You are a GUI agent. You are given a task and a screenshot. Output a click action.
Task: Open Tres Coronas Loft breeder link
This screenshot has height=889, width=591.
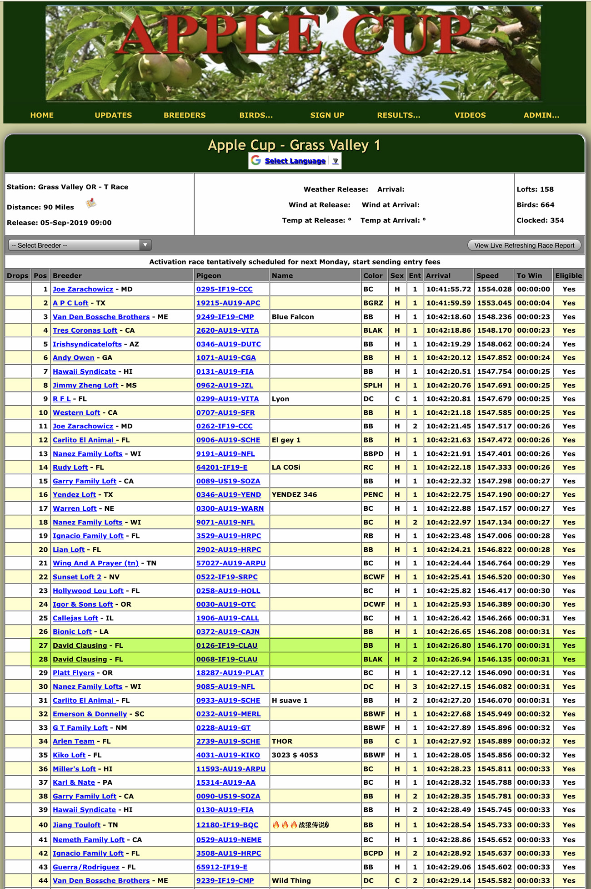(x=85, y=330)
